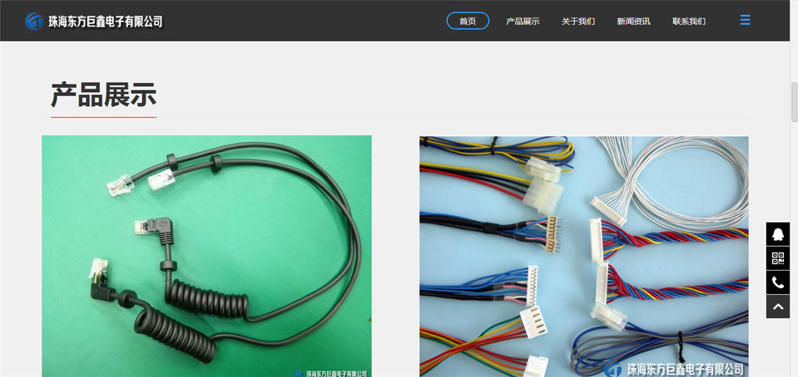Click the back-to-top arrow button
Screen dimensions: 798x377
[x=778, y=307]
